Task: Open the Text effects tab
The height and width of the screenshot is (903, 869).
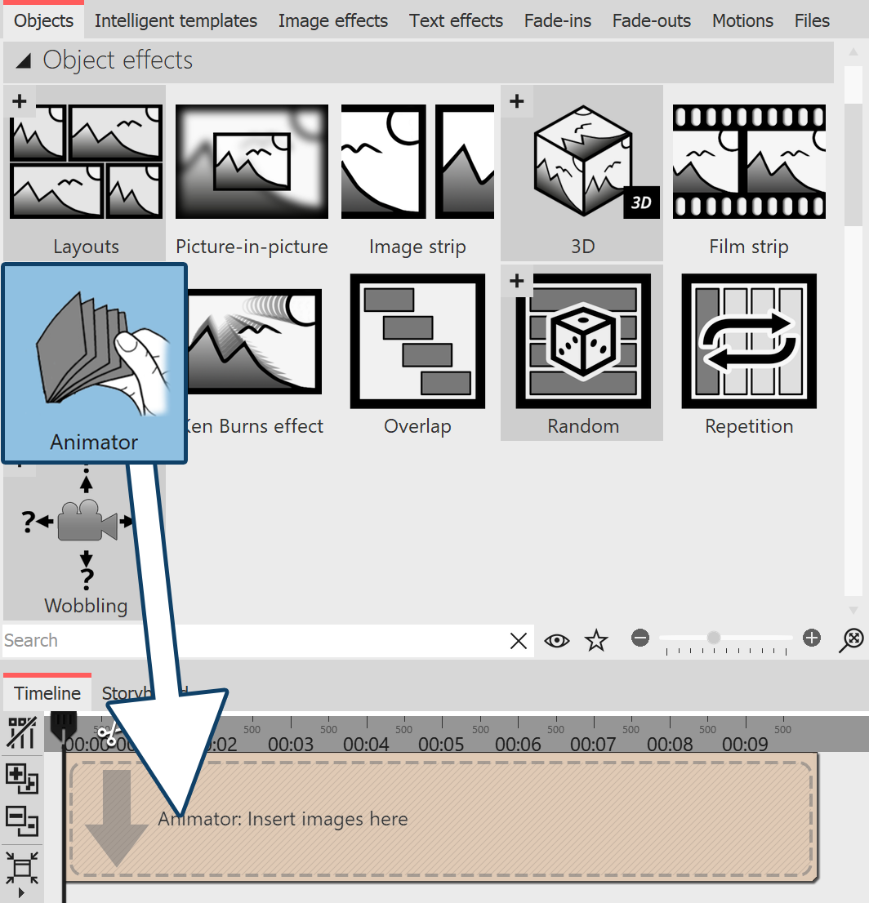Action: coord(456,20)
